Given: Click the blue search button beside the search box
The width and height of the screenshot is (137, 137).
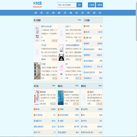Looking at the screenshot, I should point(80,5).
